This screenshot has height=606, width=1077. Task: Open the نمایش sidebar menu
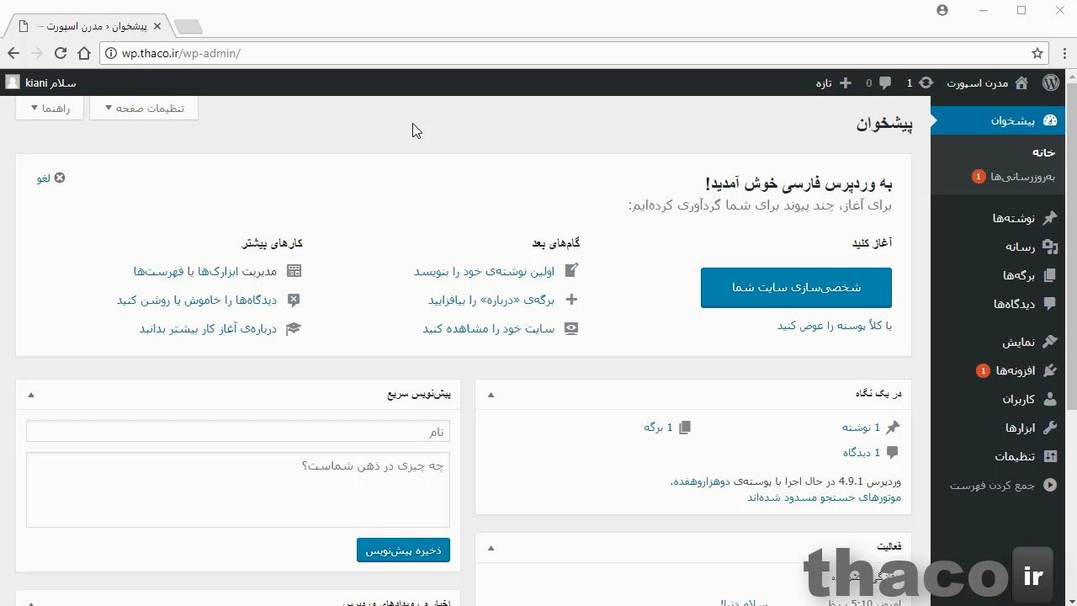pyautogui.click(x=999, y=342)
